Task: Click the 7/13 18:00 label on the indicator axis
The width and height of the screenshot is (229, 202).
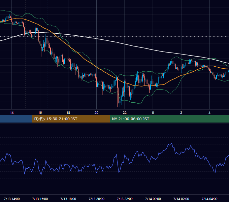Action: click(68, 199)
